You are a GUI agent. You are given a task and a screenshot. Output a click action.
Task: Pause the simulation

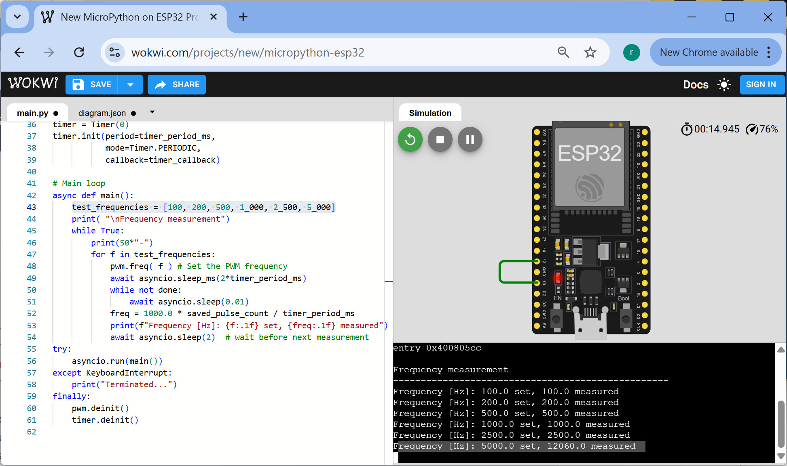470,139
